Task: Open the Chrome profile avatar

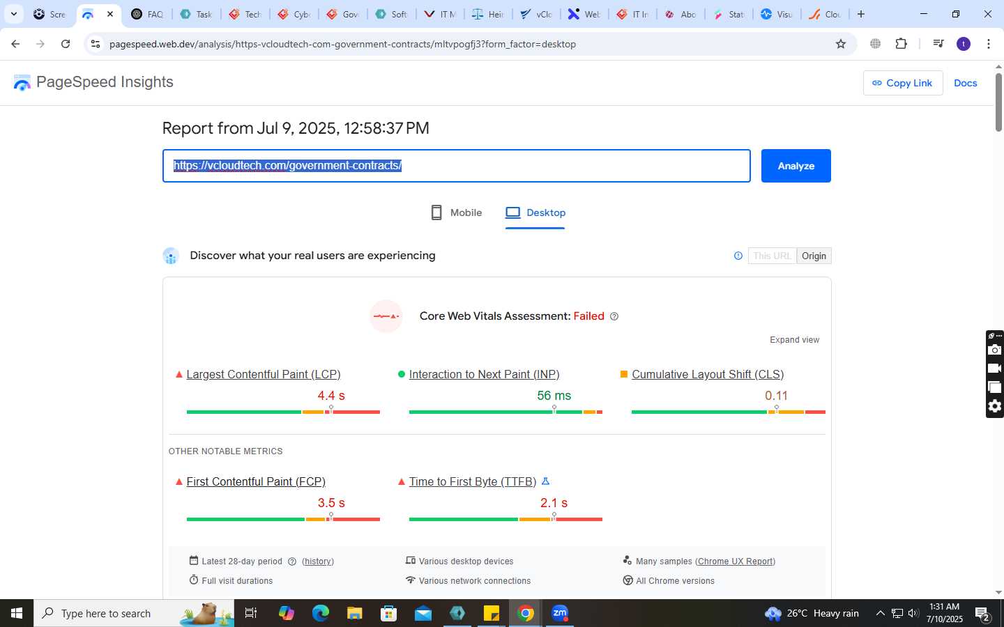Action: (x=964, y=44)
